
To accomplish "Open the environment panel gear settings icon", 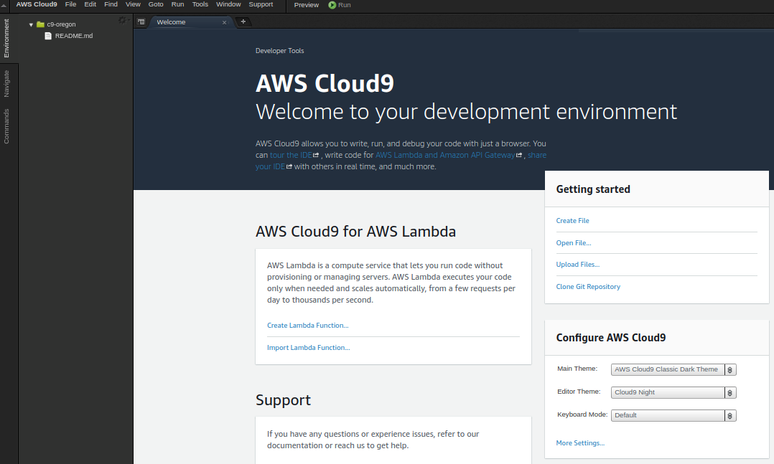I will 122,20.
